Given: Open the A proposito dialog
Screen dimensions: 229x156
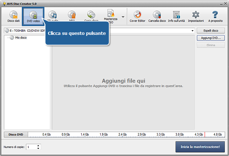Looking at the screenshot, I should [x=215, y=16].
